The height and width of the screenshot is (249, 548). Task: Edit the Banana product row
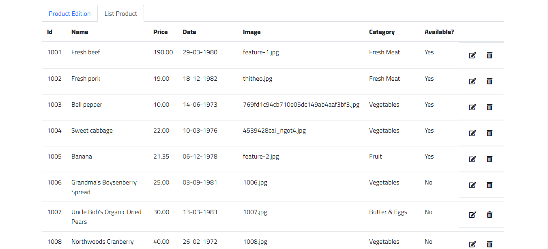tap(472, 159)
